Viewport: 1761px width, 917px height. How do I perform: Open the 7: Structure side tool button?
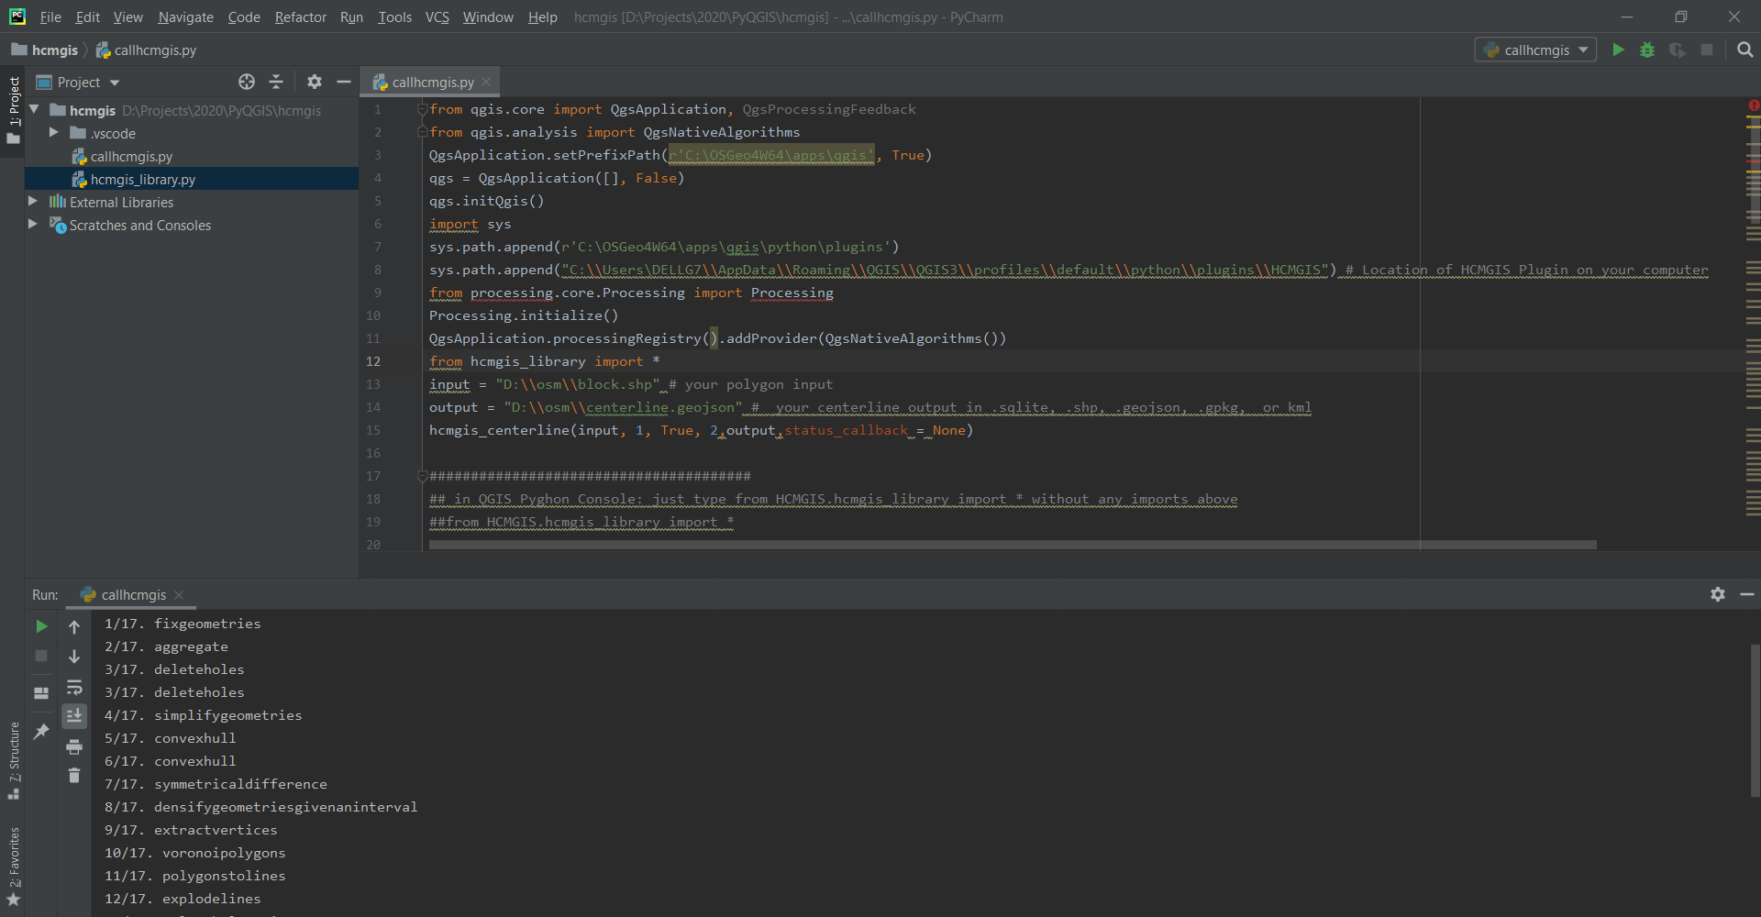[13, 759]
